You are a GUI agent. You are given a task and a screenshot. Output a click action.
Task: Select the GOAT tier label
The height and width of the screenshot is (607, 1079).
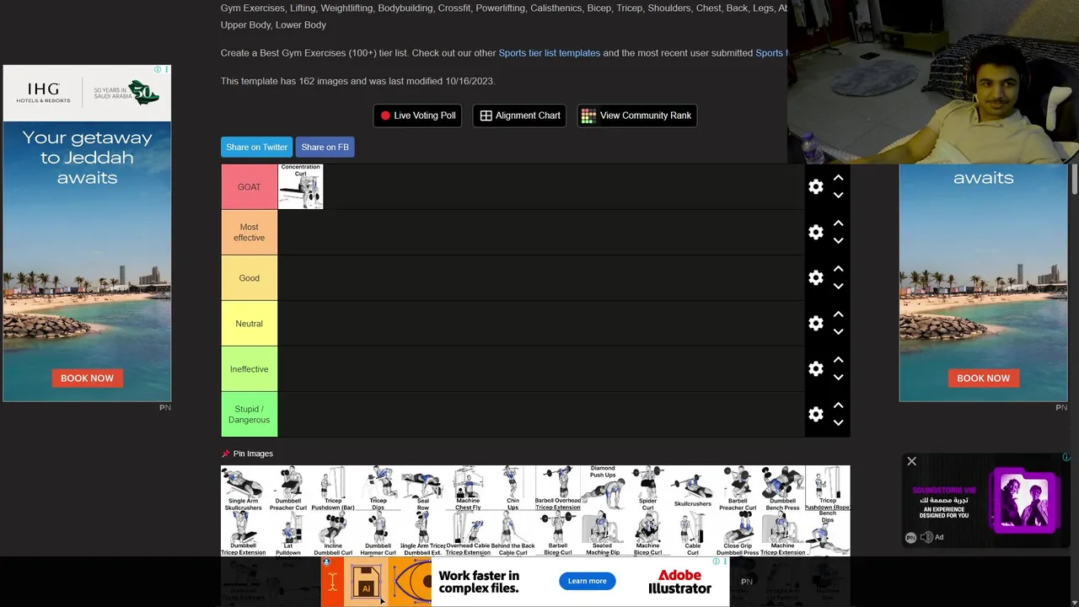click(x=250, y=187)
